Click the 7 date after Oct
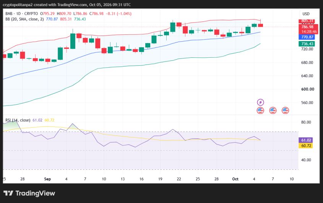 tap(273, 179)
